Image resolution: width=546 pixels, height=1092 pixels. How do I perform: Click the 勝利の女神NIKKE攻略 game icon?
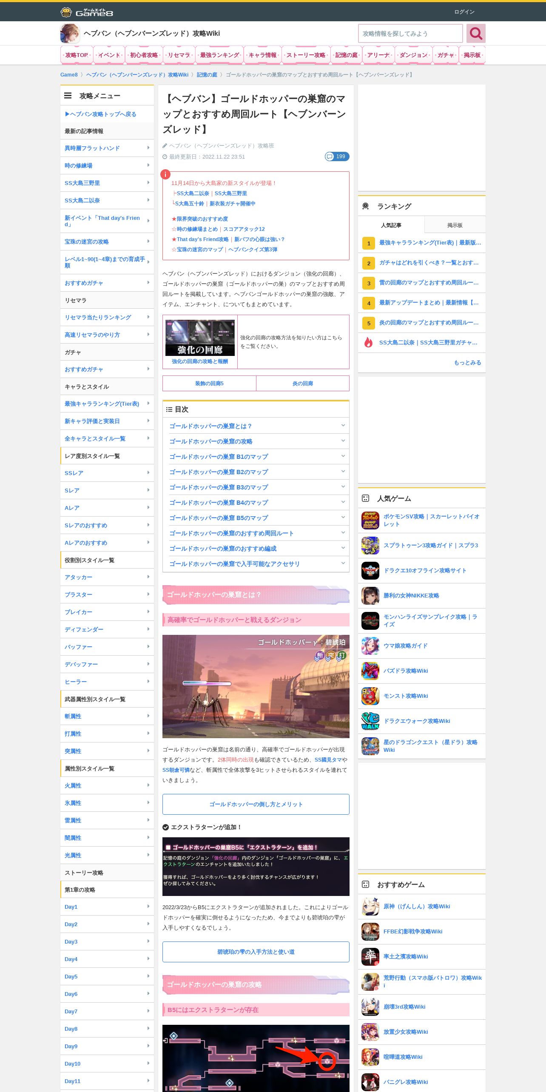(x=370, y=596)
